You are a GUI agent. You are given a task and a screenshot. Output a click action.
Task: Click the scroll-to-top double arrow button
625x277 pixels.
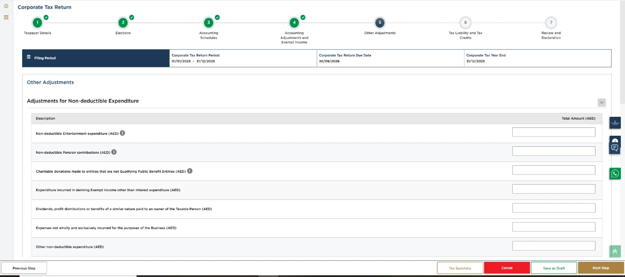(615, 251)
